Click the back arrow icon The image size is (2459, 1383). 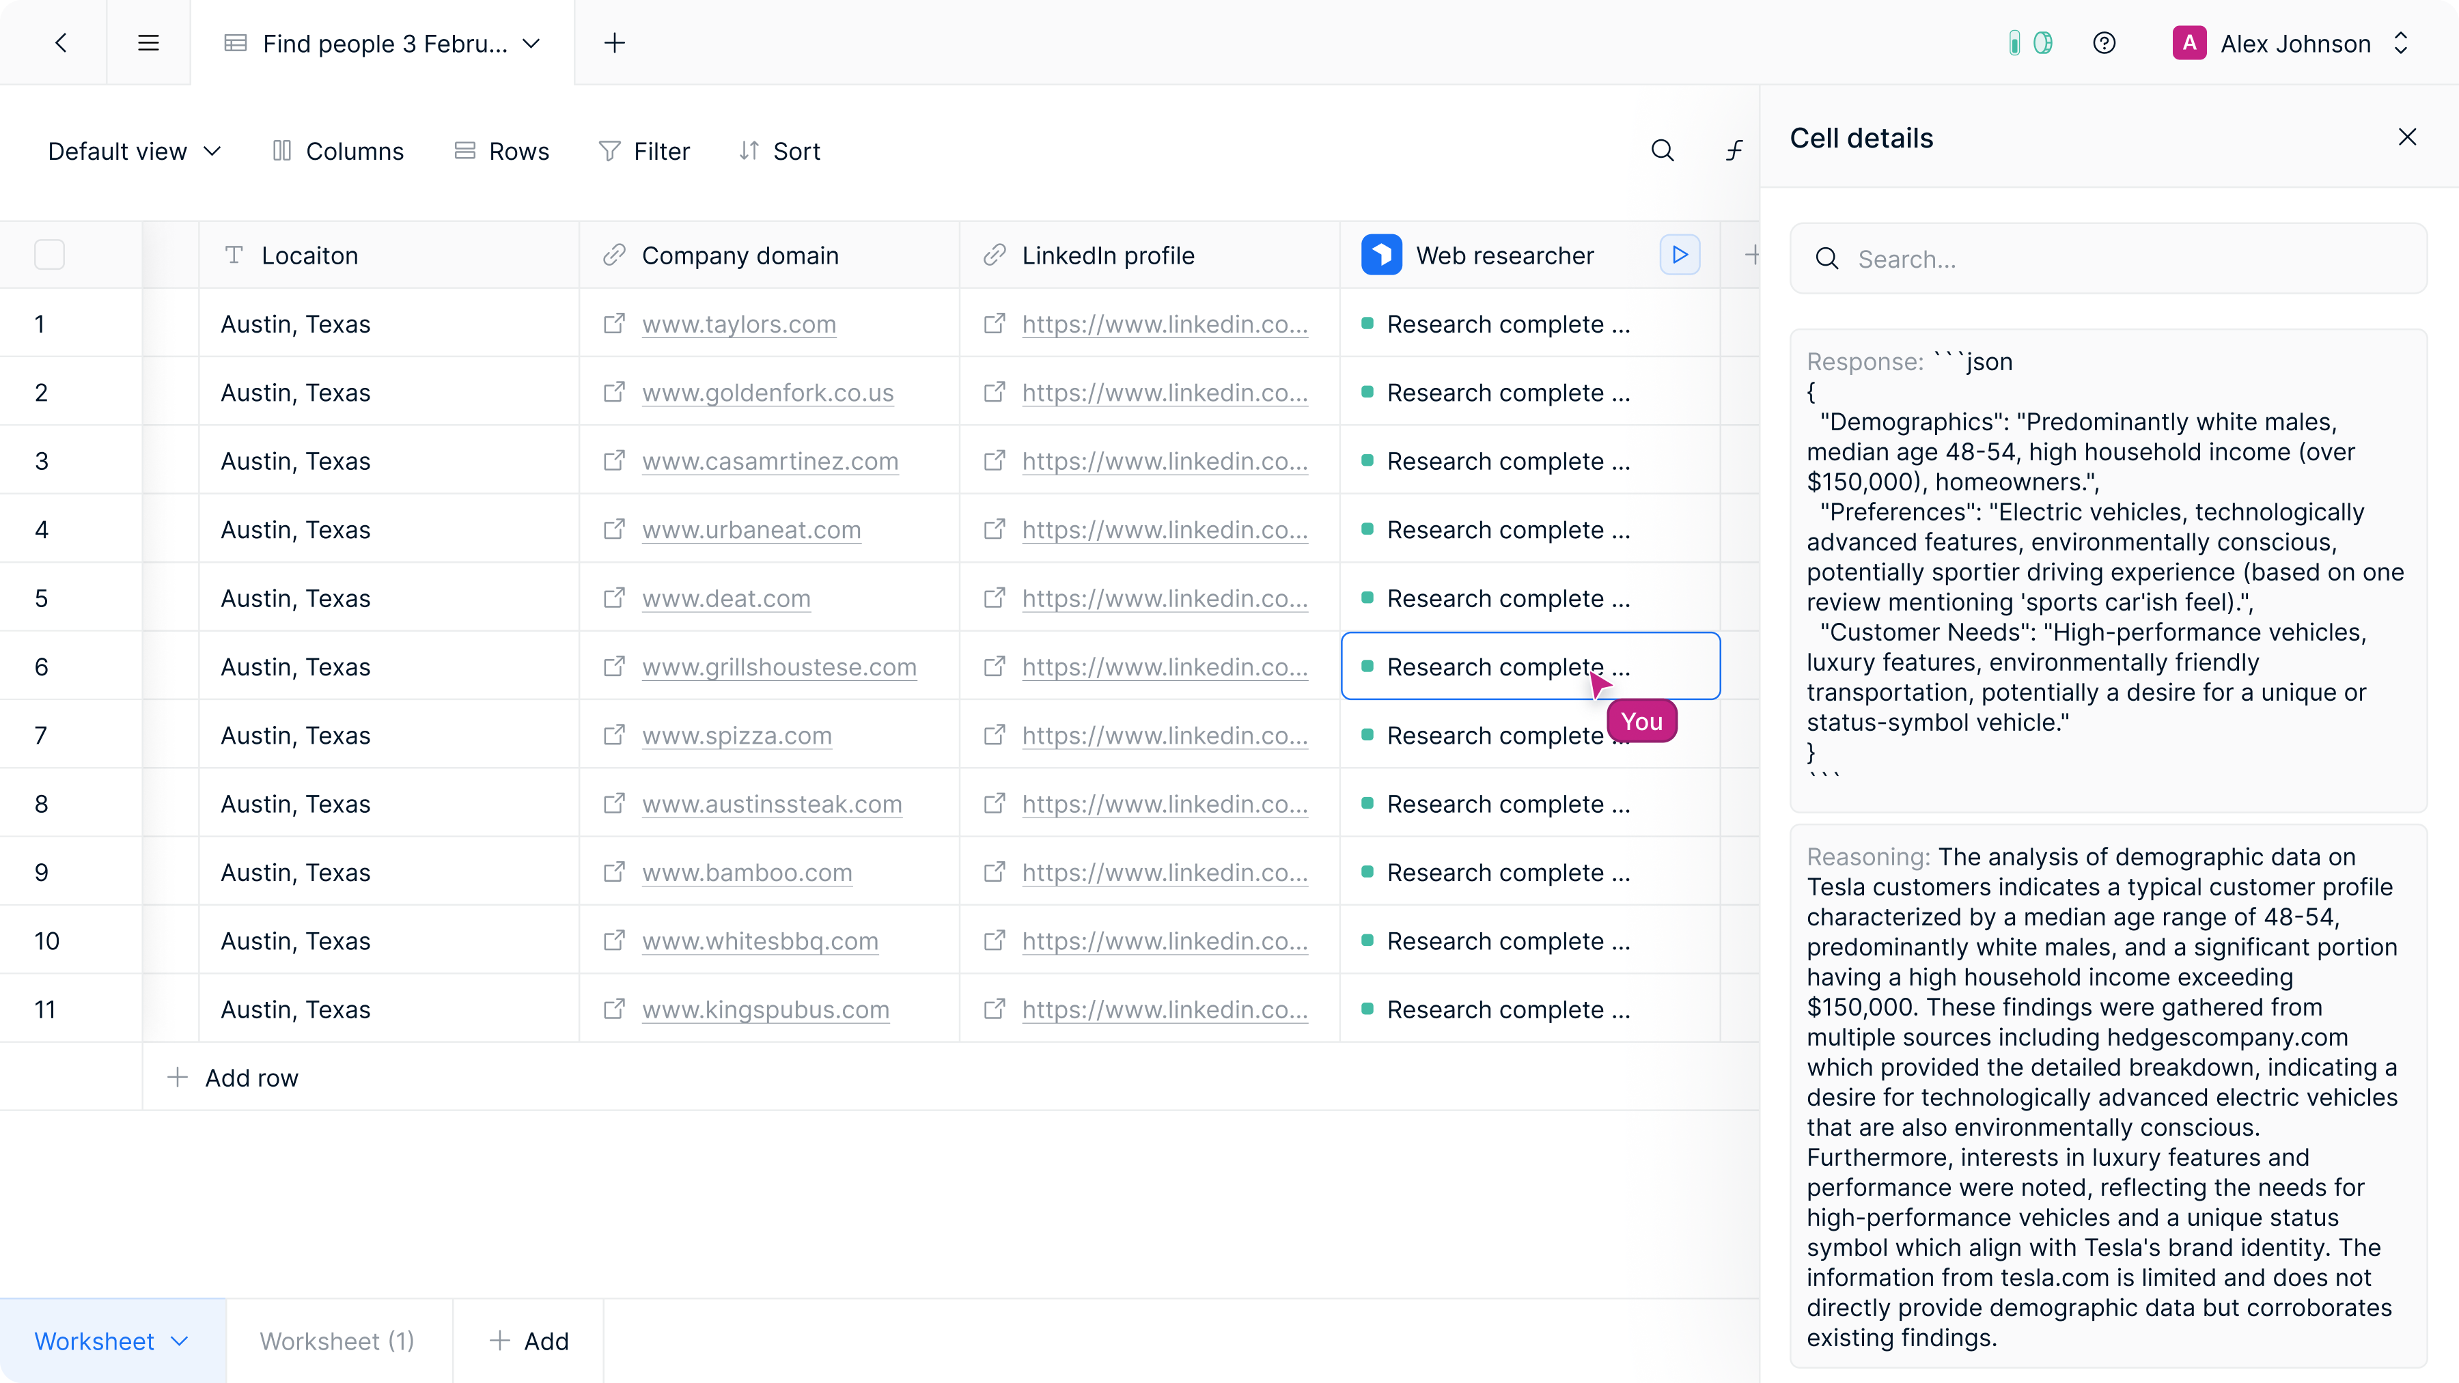(61, 43)
